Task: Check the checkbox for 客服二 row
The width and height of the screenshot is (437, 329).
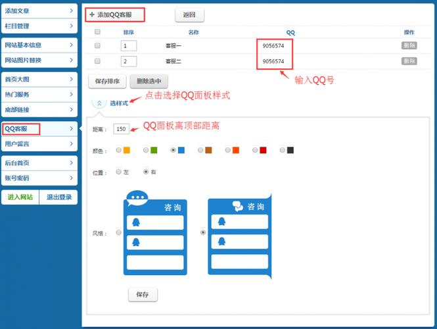Action: [97, 61]
